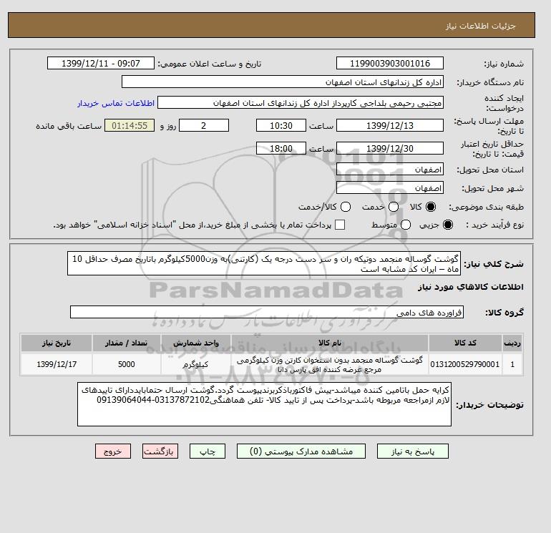Click the countdown timer 01:14:55
551x533 pixels.
[x=130, y=125]
